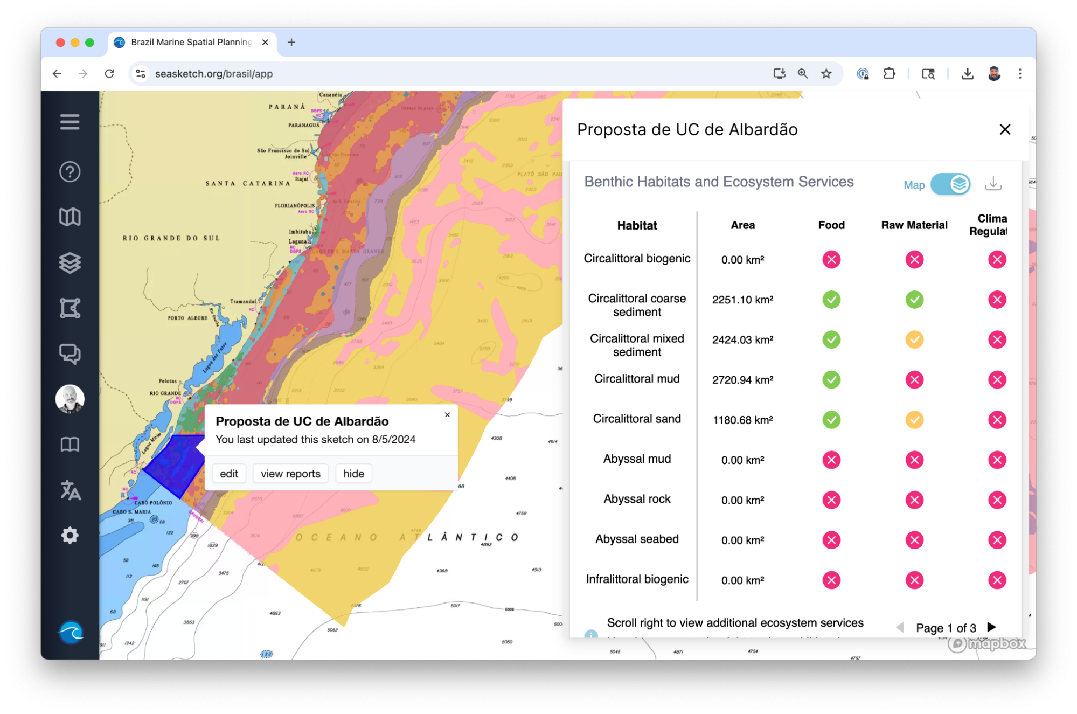Open the discussion forums chat icon

pyautogui.click(x=70, y=354)
